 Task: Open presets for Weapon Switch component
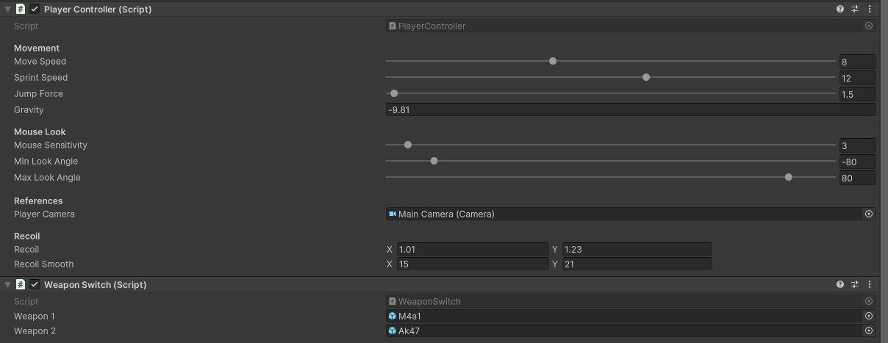point(855,284)
